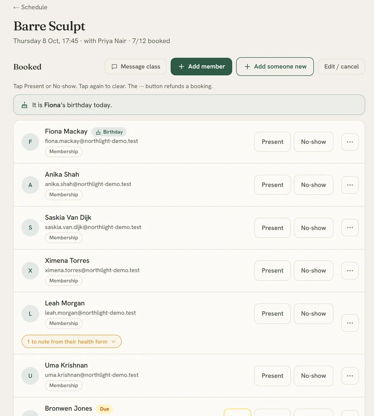
Task: Click the Membership tag under Uma Krishnan
Action: click(64, 385)
